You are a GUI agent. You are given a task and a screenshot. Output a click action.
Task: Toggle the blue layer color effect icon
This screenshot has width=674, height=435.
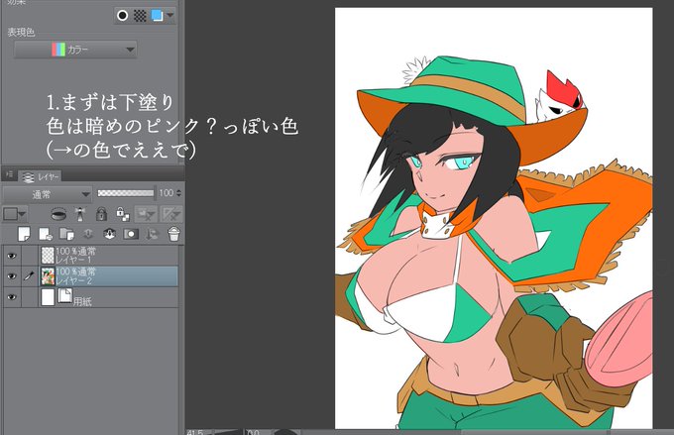click(x=157, y=16)
